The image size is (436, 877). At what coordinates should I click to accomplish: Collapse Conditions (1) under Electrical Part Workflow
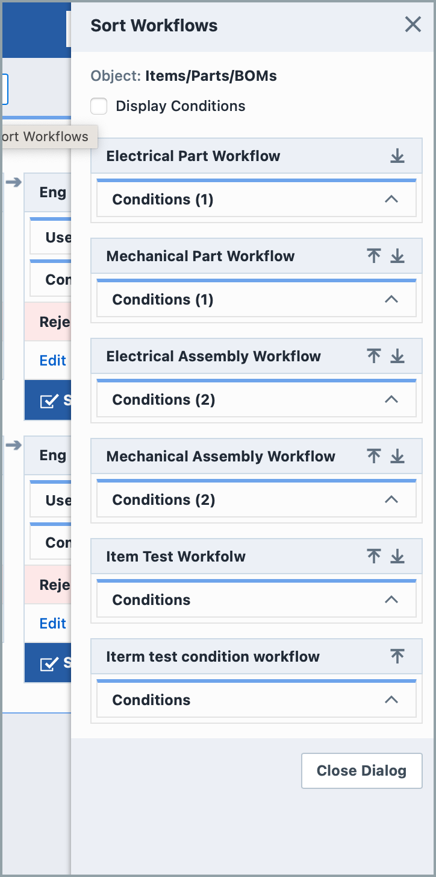point(391,199)
